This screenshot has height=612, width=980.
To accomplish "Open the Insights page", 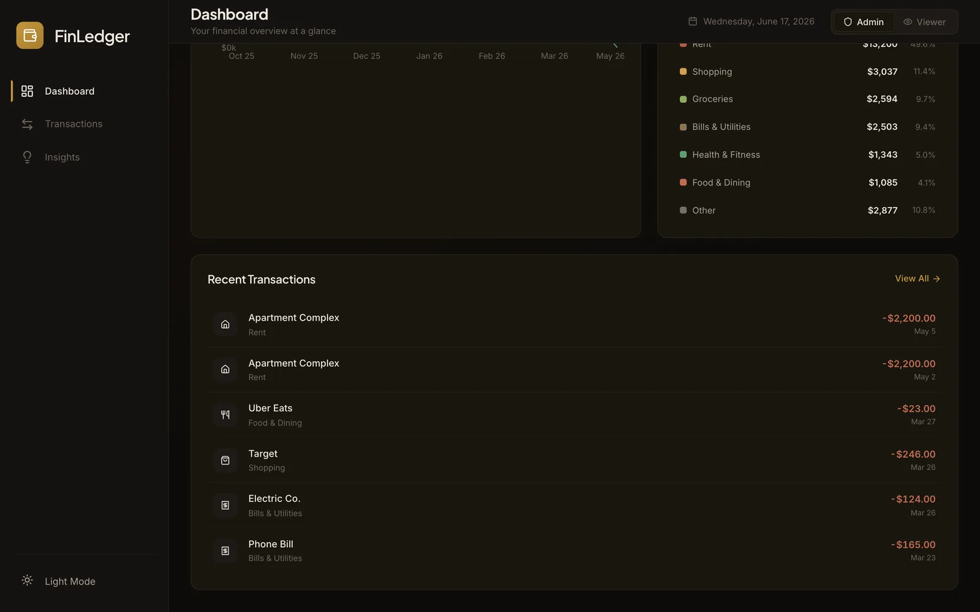I will 84,157.
